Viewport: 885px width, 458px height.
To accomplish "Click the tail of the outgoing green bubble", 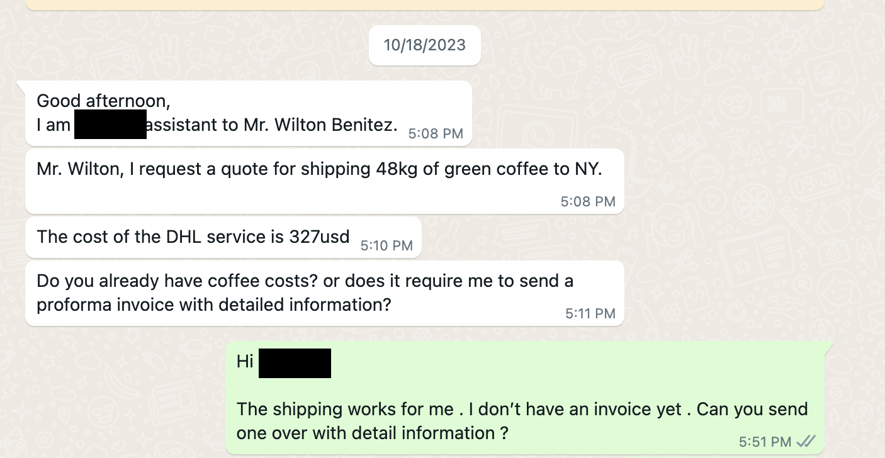I will tap(828, 347).
